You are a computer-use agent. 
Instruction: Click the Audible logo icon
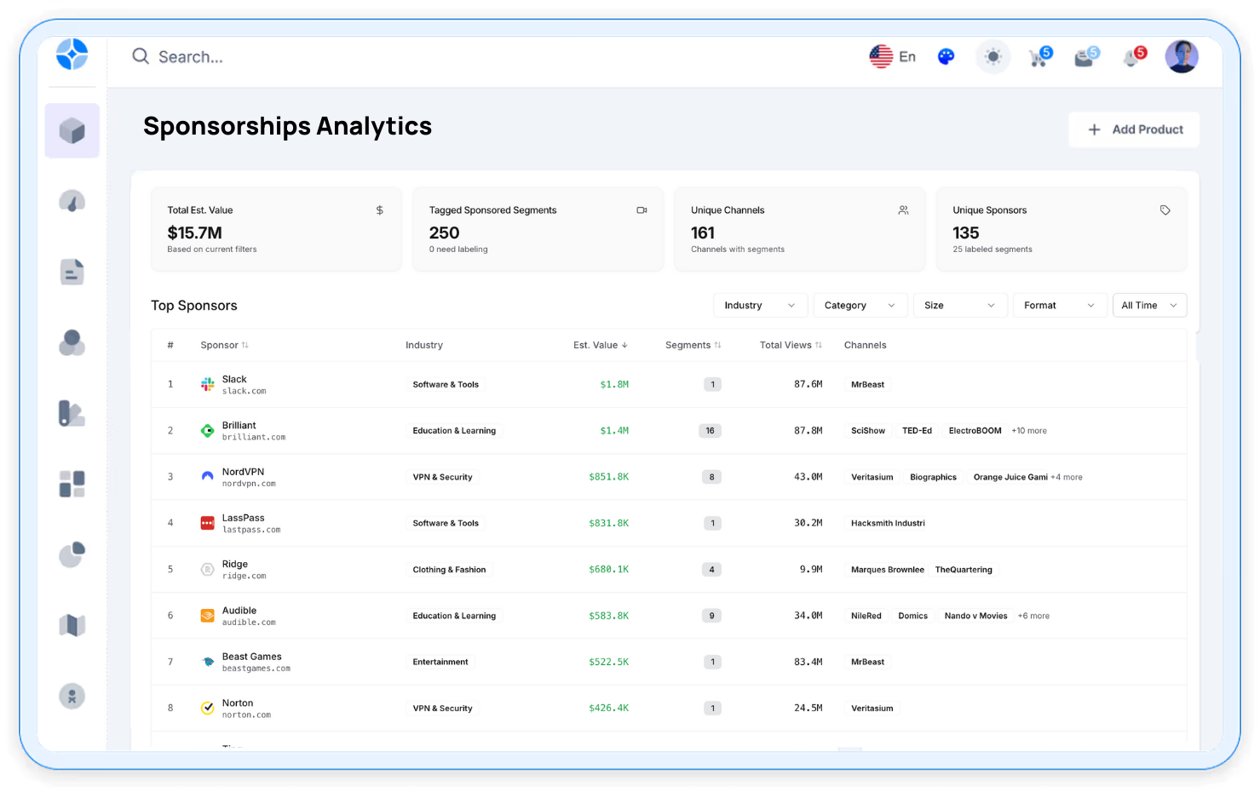[x=207, y=616]
